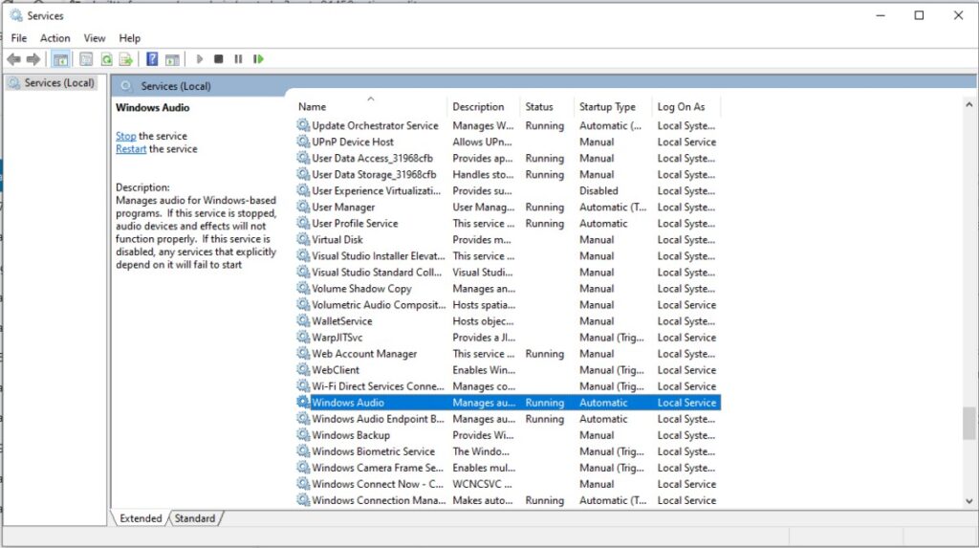Open the Help toolbar icon
The image size is (979, 548).
152,59
